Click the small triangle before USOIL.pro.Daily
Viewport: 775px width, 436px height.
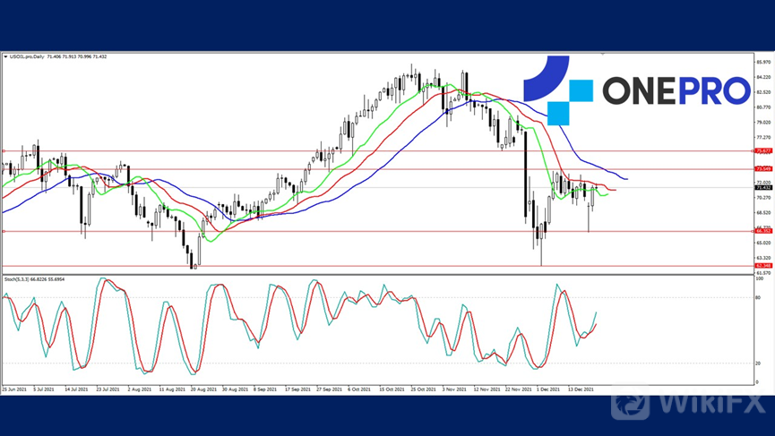[x=5, y=56]
